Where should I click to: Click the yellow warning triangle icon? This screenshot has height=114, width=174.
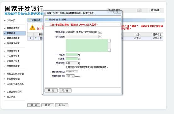click(x=32, y=27)
